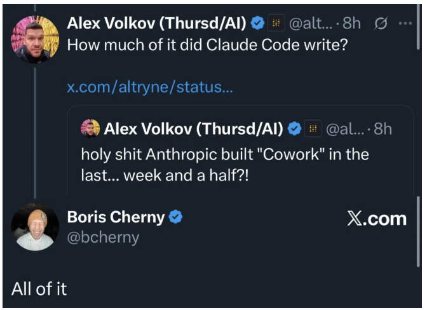This screenshot has width=427, height=310.
Task: Click the 8h timestamp on the top tweet
Action: [351, 24]
